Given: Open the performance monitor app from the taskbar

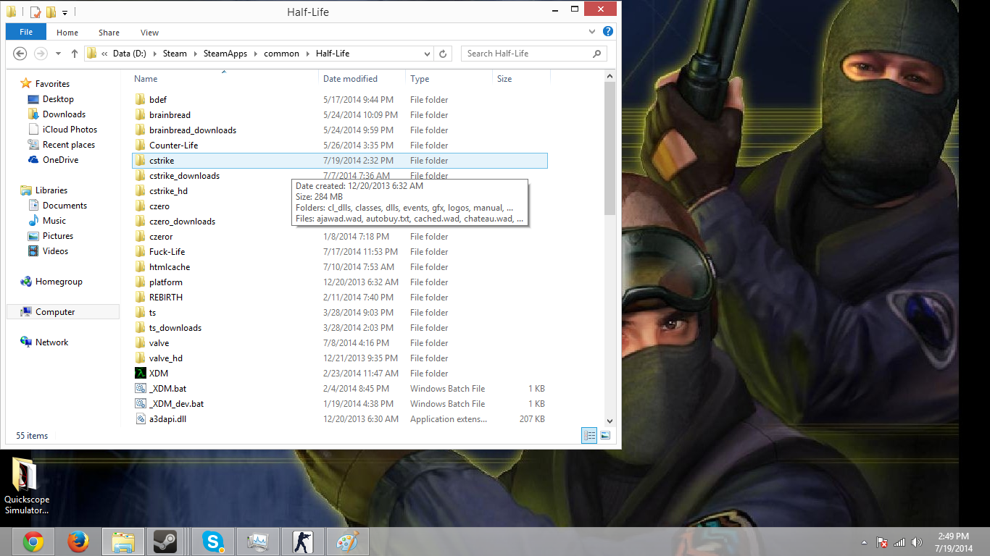Looking at the screenshot, I should tap(257, 542).
